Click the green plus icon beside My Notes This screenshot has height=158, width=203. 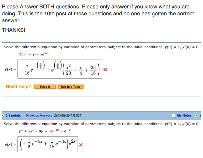coord(196,115)
